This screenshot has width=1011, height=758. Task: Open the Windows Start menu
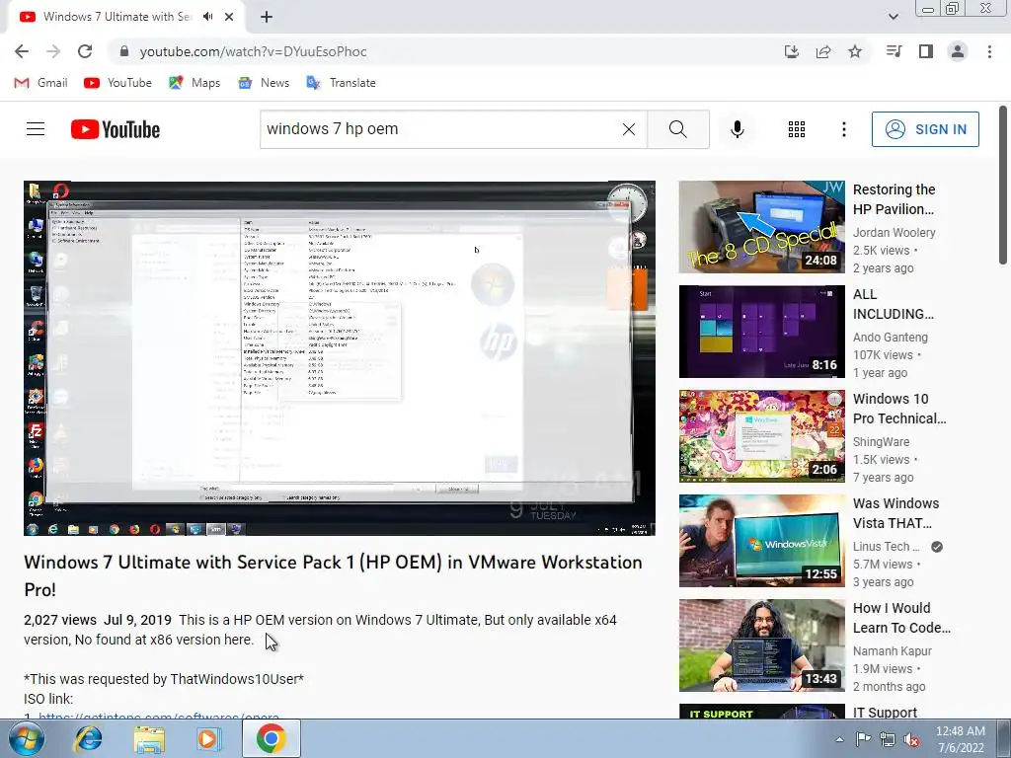coord(27,738)
